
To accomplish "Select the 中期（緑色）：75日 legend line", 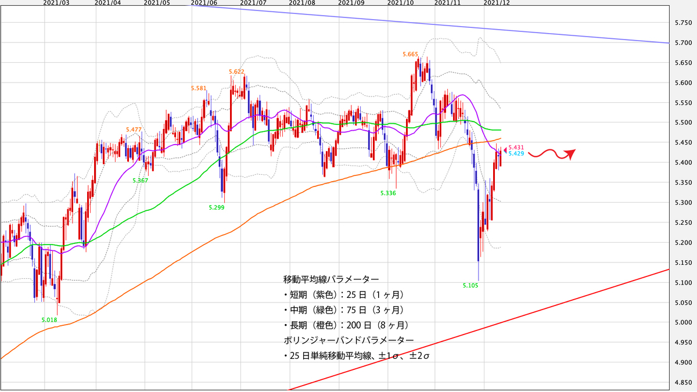I will click(x=343, y=310).
